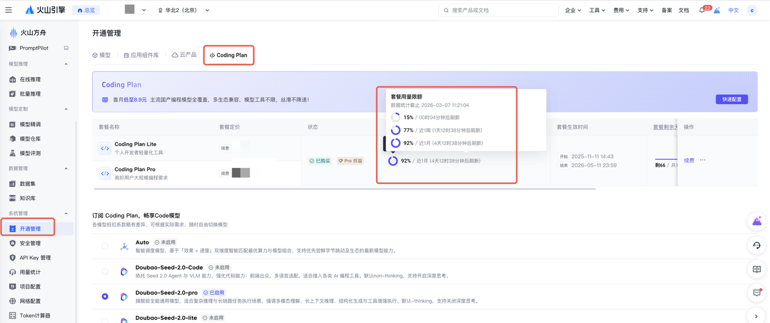This screenshot has width=770, height=323.
Task: Click the Doubao-Seed-2.0-pro model icon
Action: 124,297
